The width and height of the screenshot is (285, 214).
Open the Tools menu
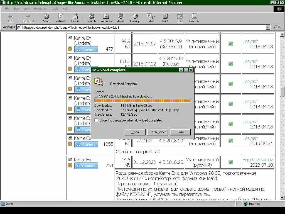[x=55, y=9]
